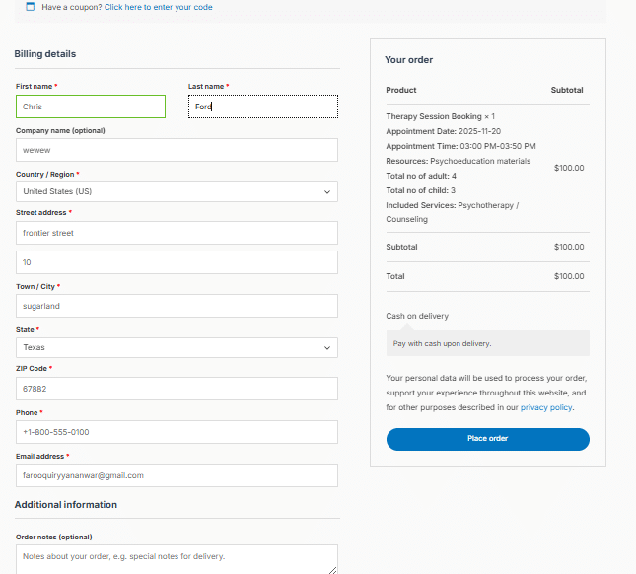Click the Last name field containing Ford
This screenshot has height=574, width=636.
[263, 107]
